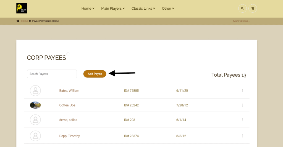Click ID# 23374 text

131,136
